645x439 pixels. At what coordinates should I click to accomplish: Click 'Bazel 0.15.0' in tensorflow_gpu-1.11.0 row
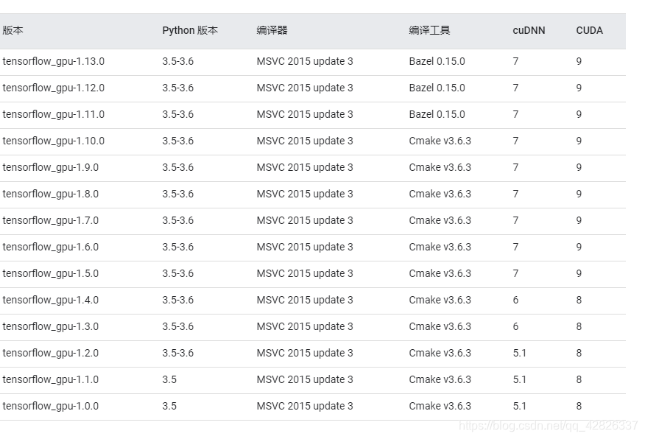[x=437, y=114]
